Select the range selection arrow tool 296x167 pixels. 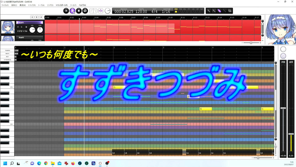pos(214,11)
